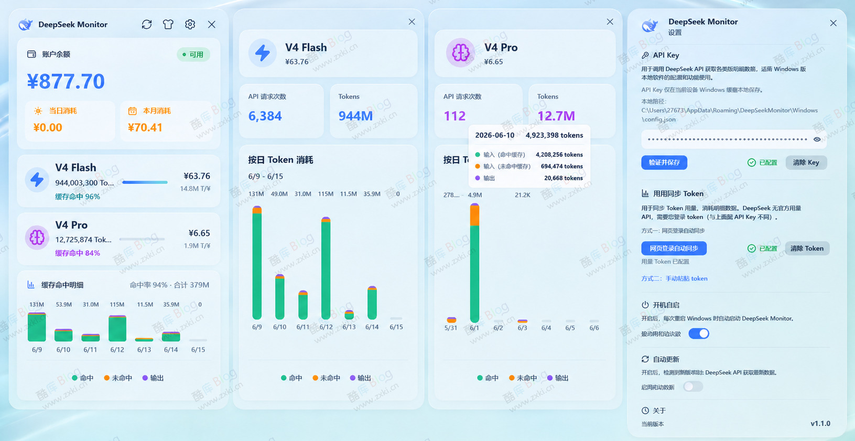Click the 12.7M Tokens value
Viewport: 855px width, 441px height.
pyautogui.click(x=556, y=116)
